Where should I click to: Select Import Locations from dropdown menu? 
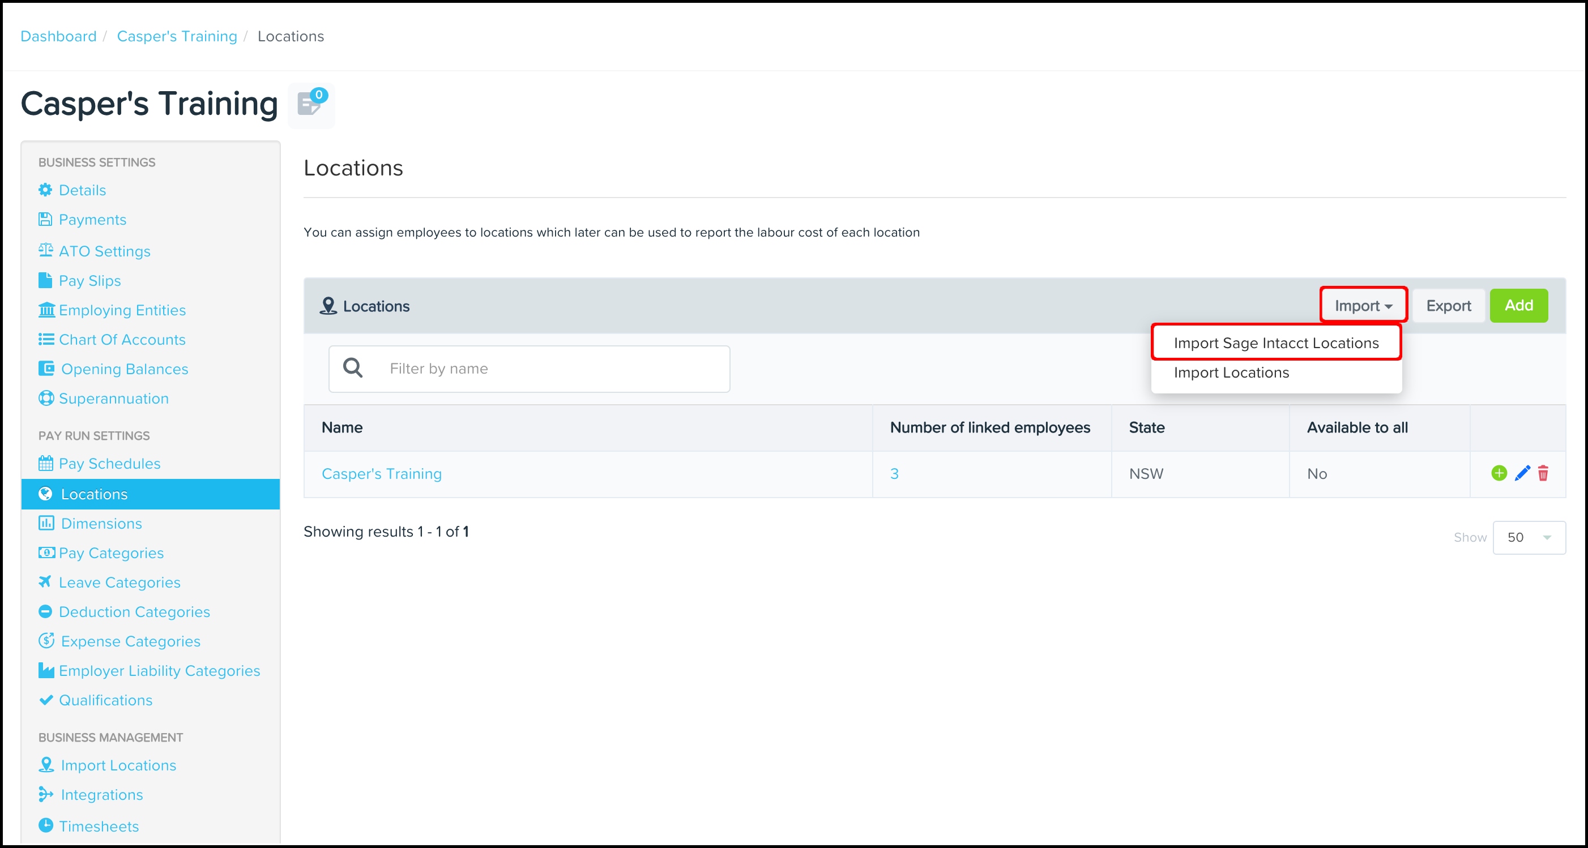tap(1231, 373)
